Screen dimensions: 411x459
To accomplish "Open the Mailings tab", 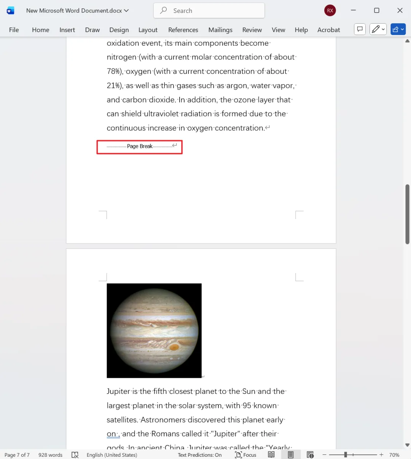I will (x=220, y=30).
